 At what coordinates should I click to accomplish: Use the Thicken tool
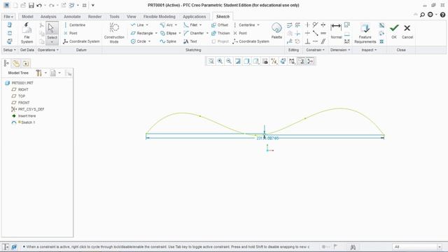[220, 34]
